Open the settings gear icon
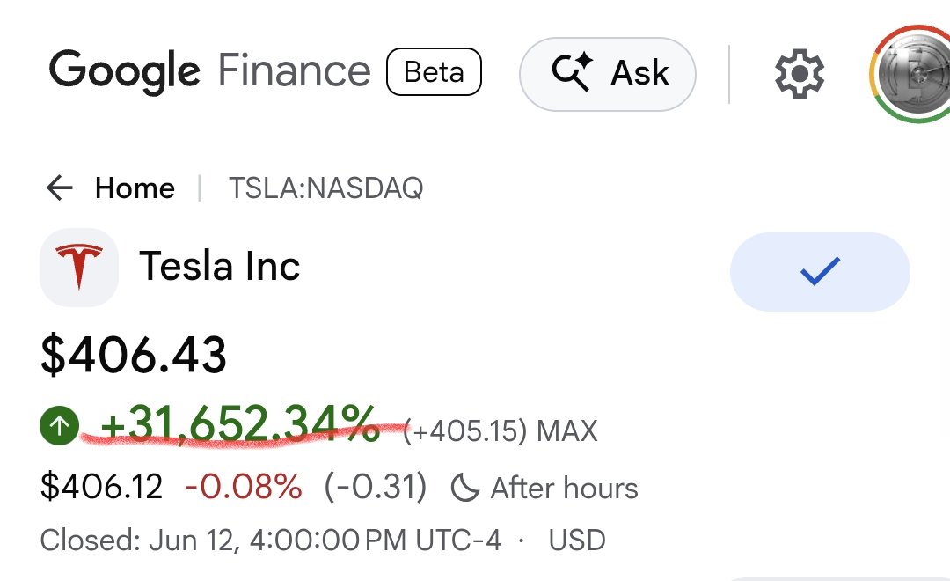Viewport: 950px width, 581px height. coord(799,73)
